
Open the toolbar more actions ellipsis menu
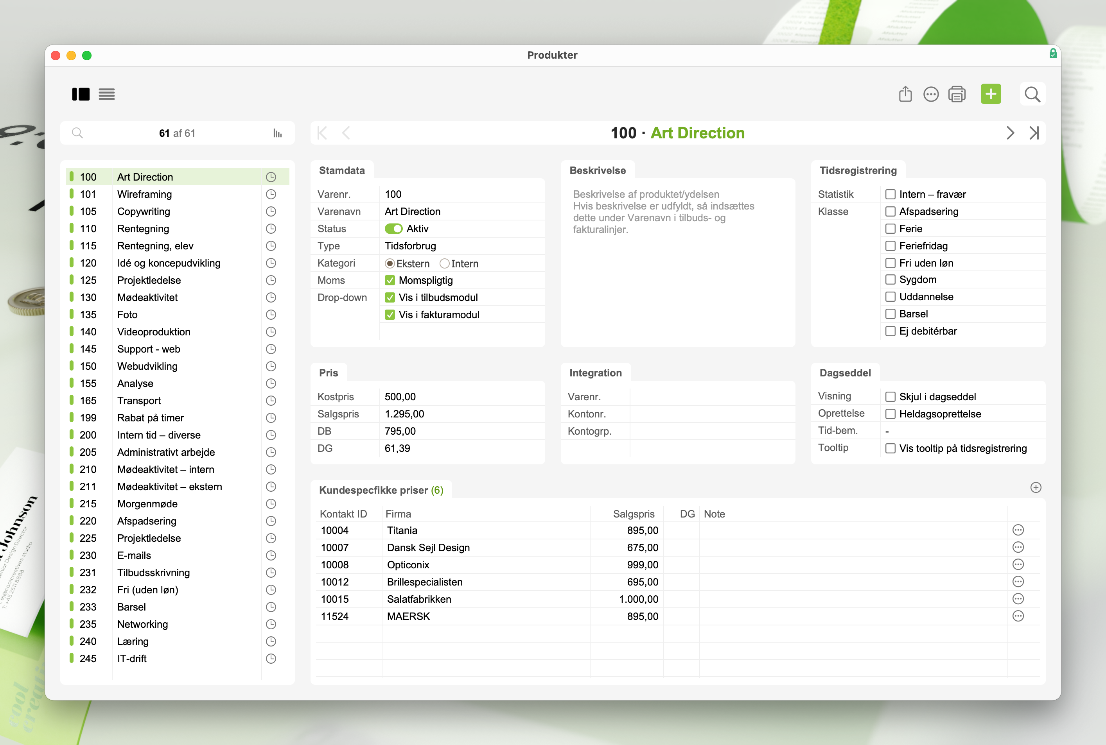click(x=931, y=94)
